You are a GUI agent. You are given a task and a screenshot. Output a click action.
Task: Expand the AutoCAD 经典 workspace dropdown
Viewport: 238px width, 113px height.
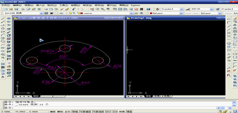tap(42, 13)
